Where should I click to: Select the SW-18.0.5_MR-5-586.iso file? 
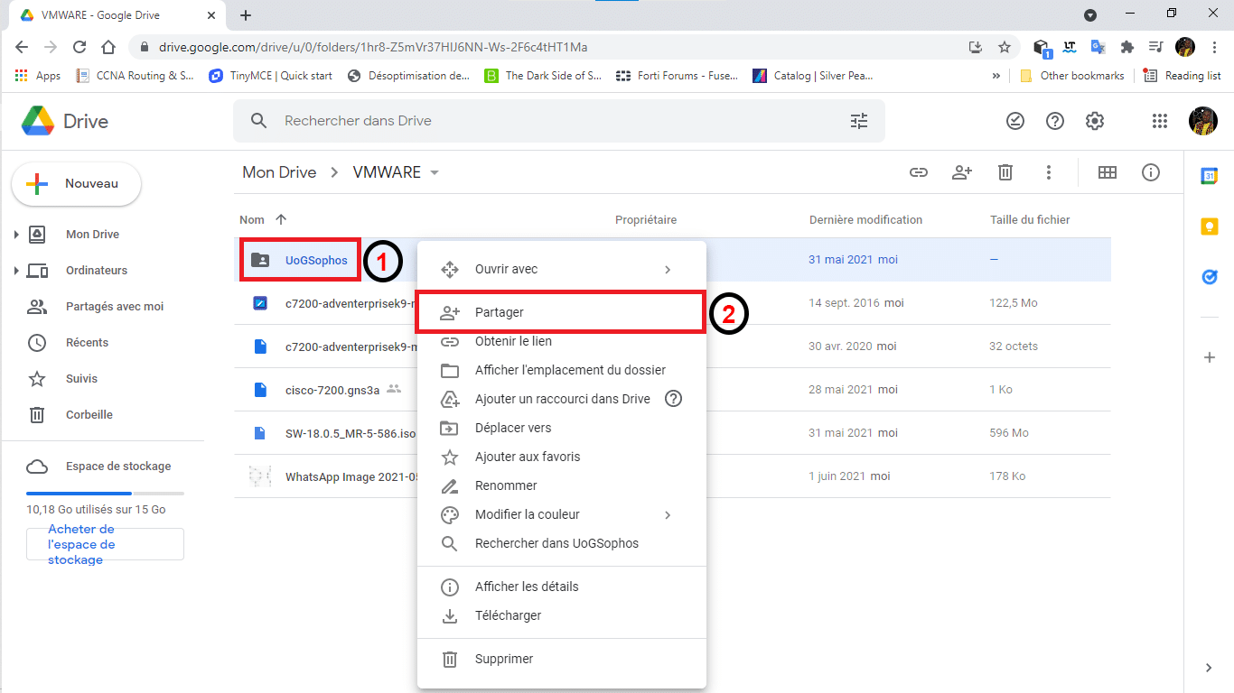coord(351,433)
